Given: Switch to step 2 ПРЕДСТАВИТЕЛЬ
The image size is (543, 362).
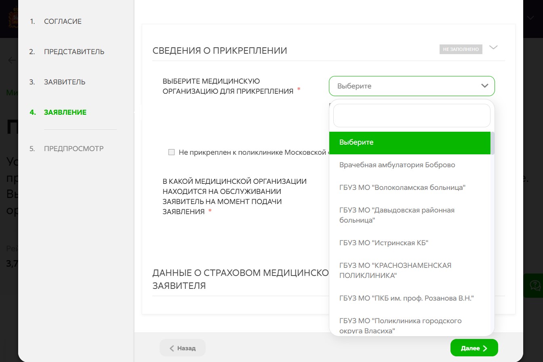Looking at the screenshot, I should point(74,51).
